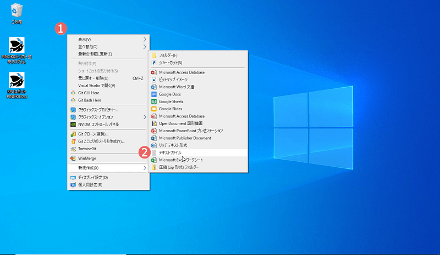440x255 pixels.
Task: Click the Git Bash Here icon
Action: (x=73, y=100)
